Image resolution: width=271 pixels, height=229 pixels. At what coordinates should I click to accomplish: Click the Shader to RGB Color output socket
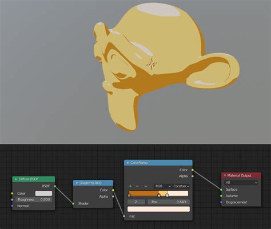[x=113, y=190]
